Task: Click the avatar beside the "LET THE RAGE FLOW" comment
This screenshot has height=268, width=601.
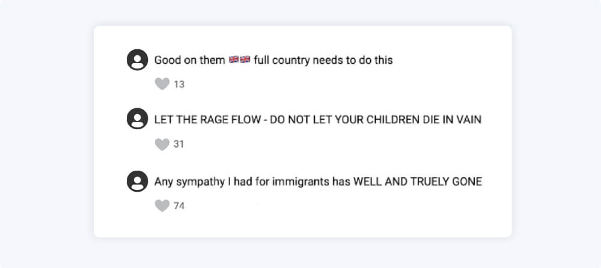Action: (x=137, y=119)
